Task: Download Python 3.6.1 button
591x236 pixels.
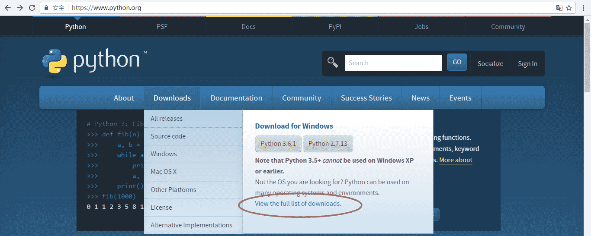Action: coord(278,144)
